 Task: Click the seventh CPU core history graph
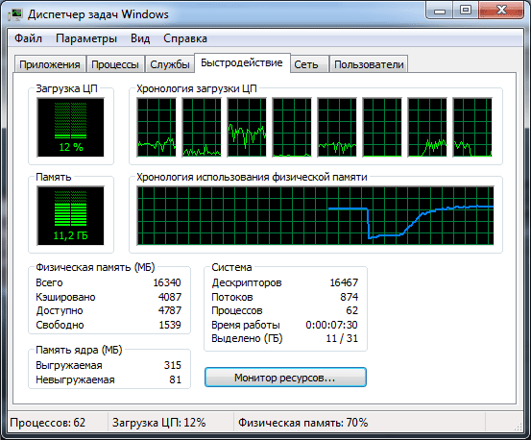pyautogui.click(x=427, y=128)
